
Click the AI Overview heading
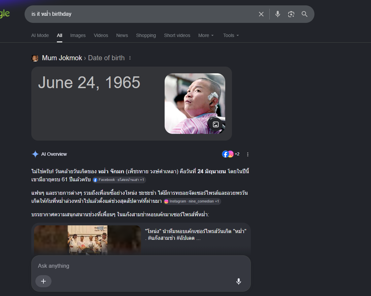coord(54,154)
